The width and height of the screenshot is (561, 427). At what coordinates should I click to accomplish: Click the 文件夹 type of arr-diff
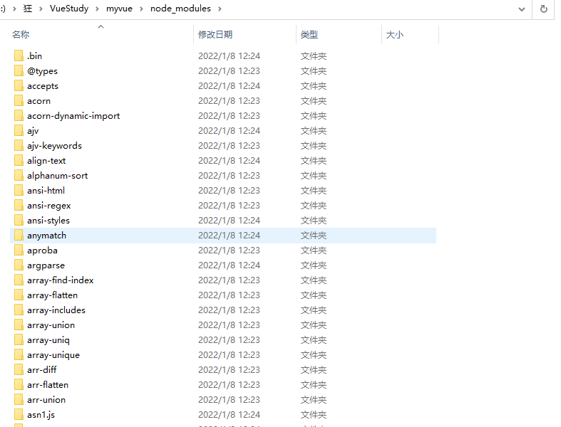point(314,370)
